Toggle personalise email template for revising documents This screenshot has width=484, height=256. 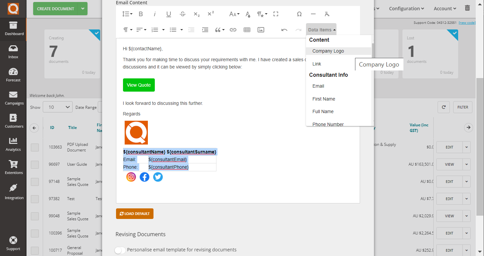(x=120, y=250)
